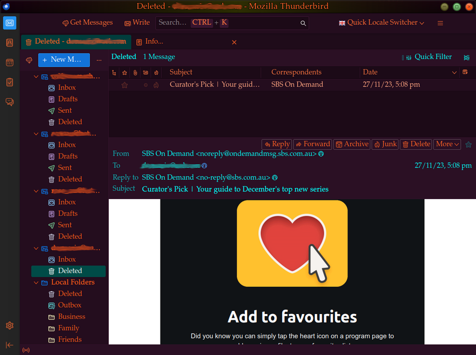Image resolution: width=476 pixels, height=355 pixels.
Task: Sort by attachment column header
Action: [x=135, y=72]
